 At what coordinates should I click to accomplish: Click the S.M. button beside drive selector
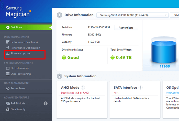175,15
